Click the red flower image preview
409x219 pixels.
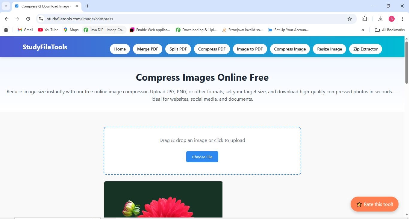pyautogui.click(x=163, y=200)
